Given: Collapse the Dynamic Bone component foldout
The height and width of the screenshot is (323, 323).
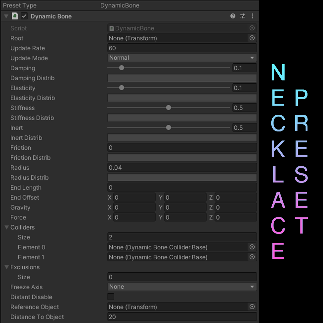Looking at the screenshot, I should point(5,16).
